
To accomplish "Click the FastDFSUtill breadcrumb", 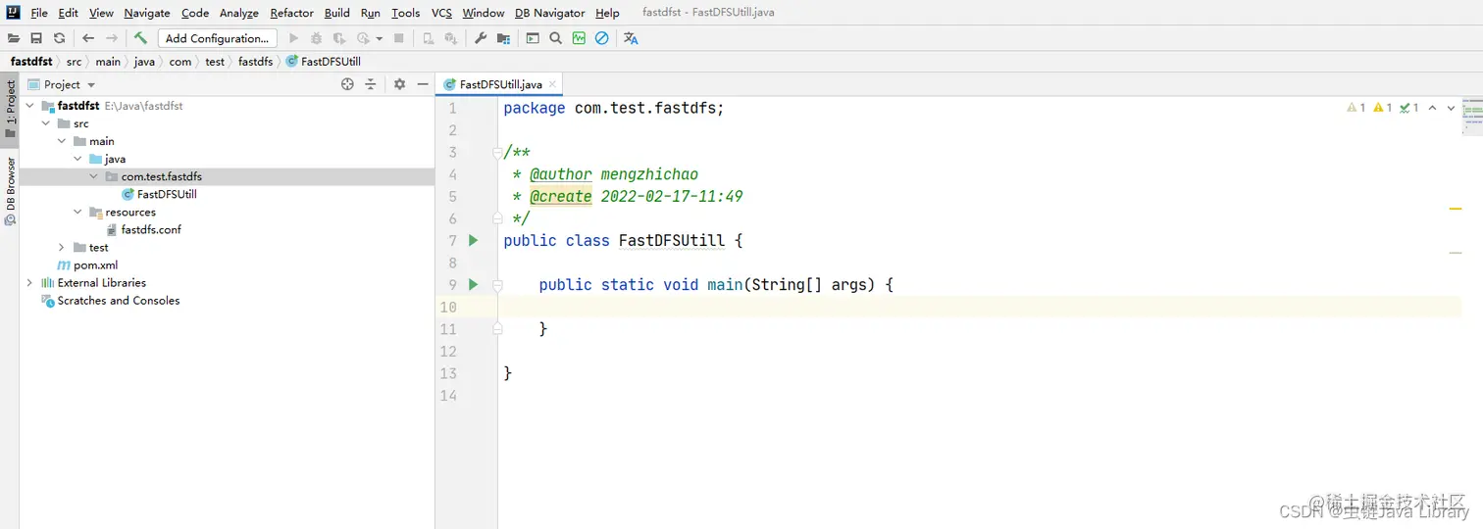I will tap(324, 61).
